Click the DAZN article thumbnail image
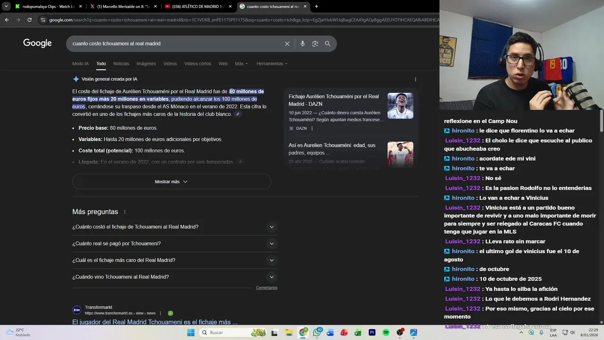 (400, 106)
